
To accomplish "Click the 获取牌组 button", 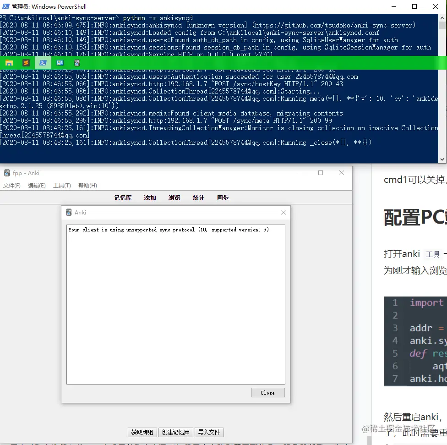I will [142, 433].
